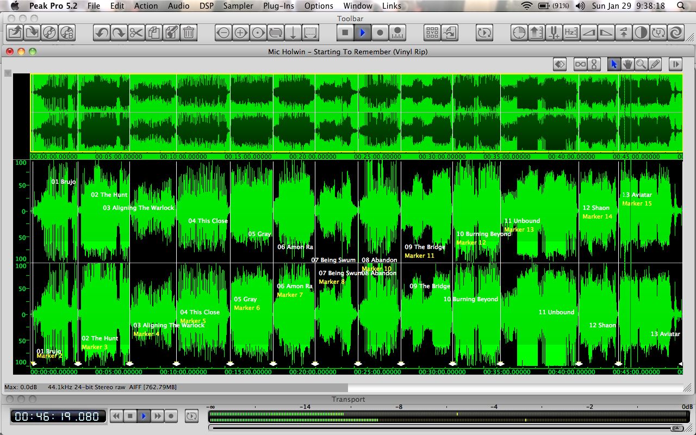Click the Fade In ramp icon
The width and height of the screenshot is (696, 435).
point(588,33)
